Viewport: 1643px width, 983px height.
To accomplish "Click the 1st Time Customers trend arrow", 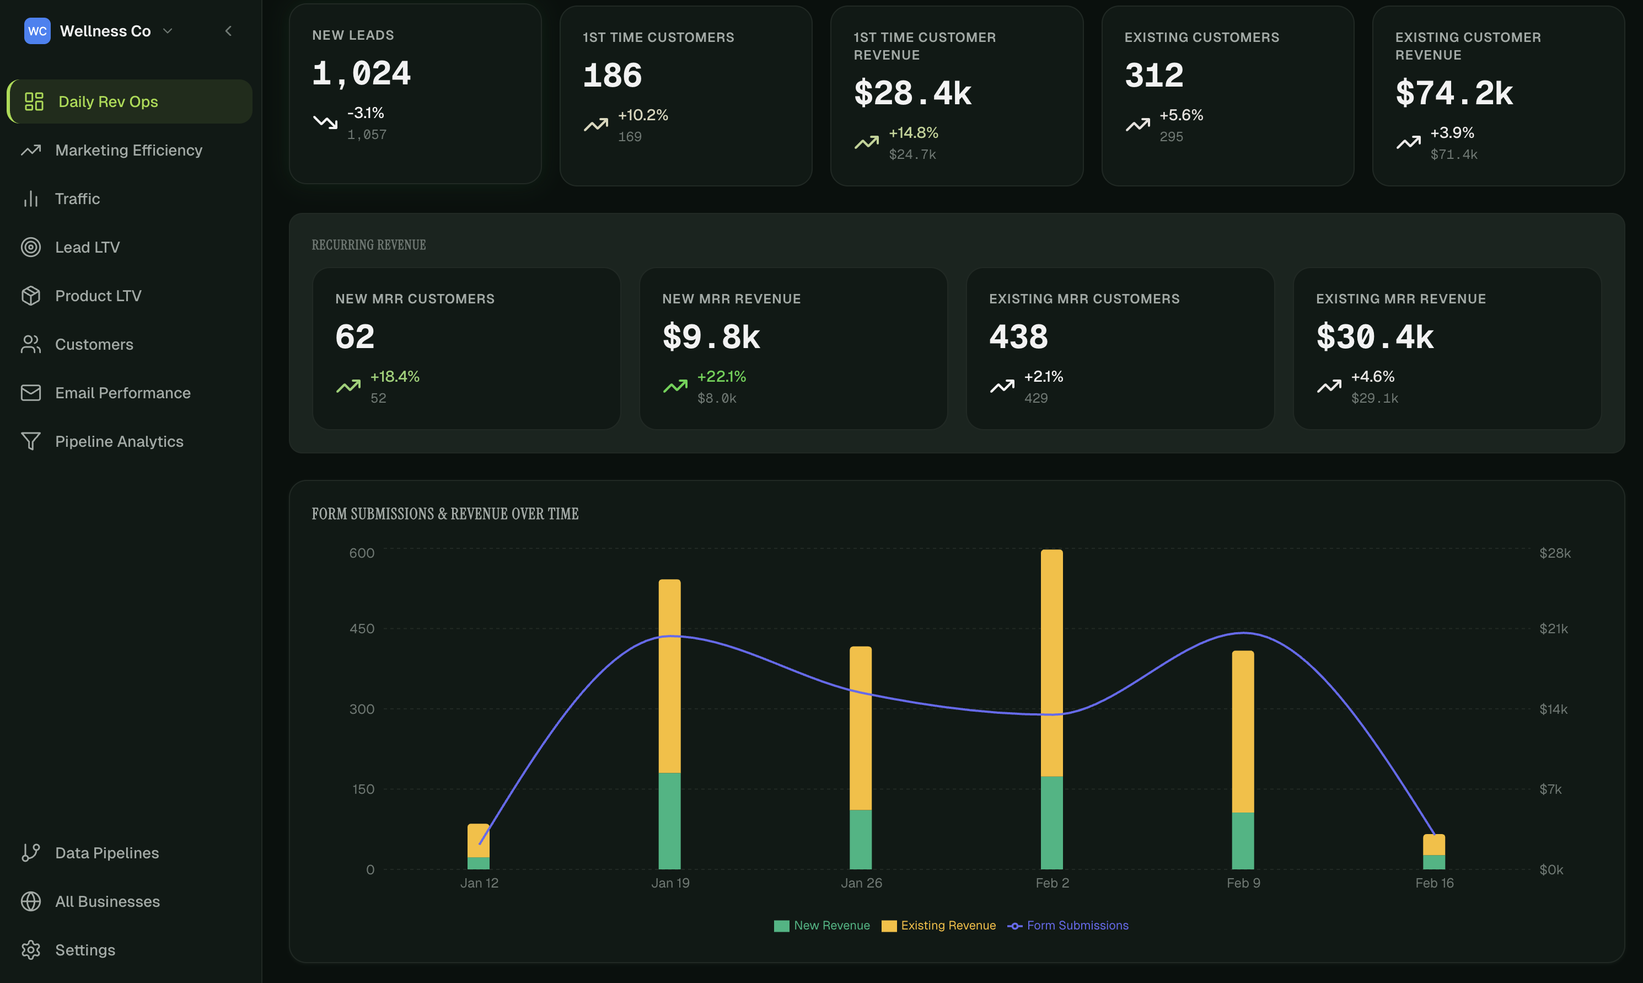I will 596,125.
